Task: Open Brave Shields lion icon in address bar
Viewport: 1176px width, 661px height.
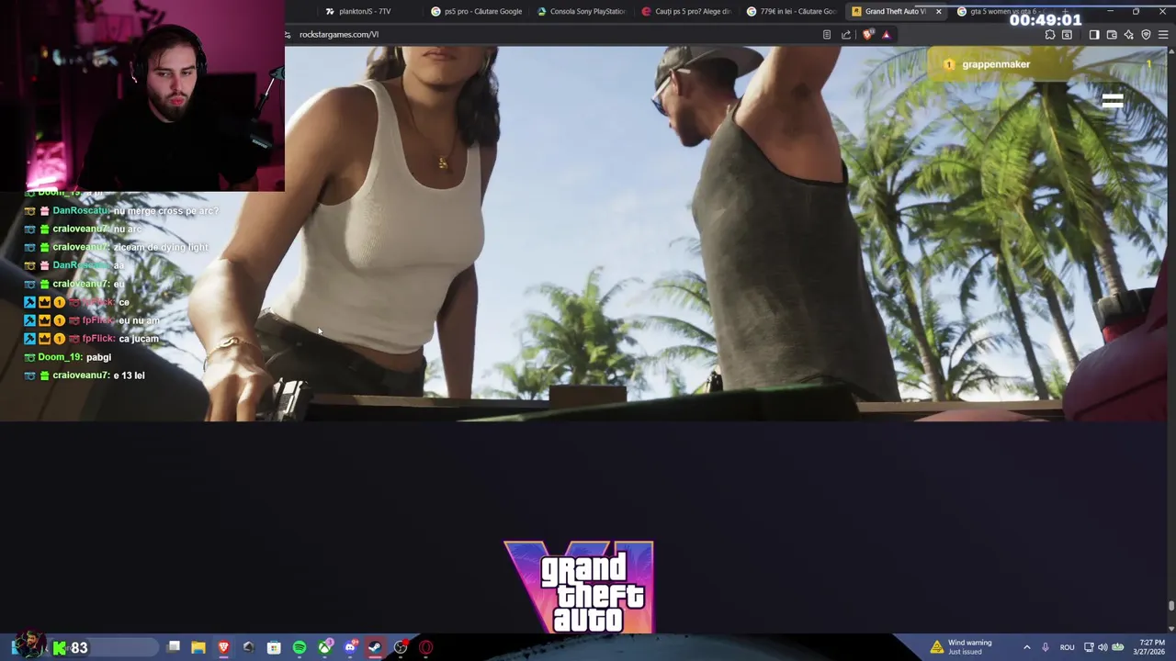Action: tap(868, 35)
